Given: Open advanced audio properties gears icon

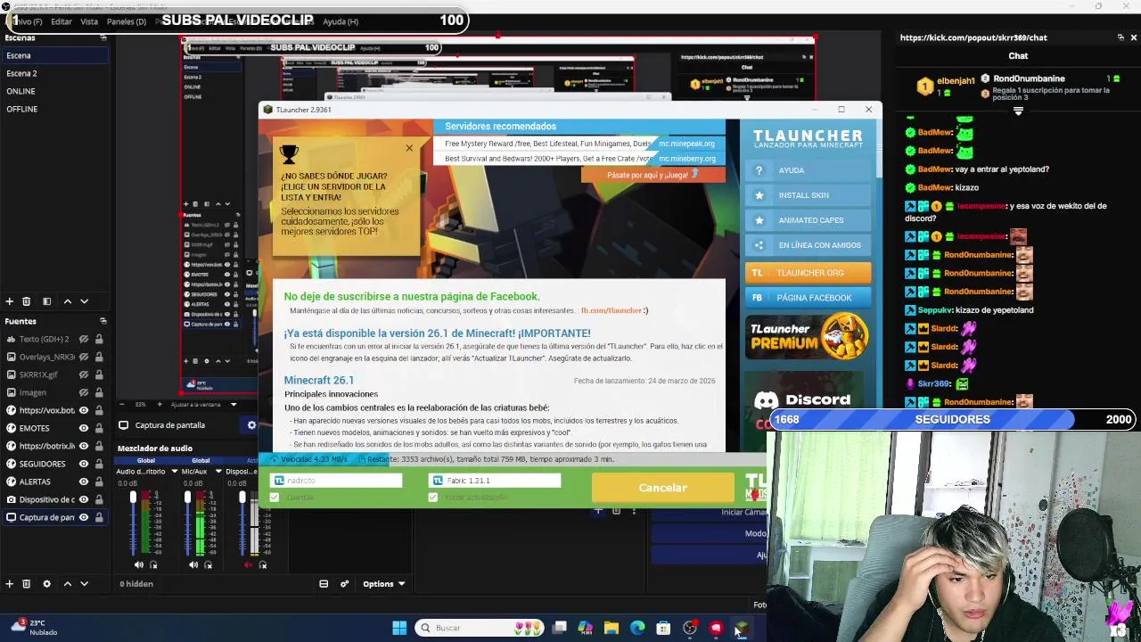Looking at the screenshot, I should [344, 584].
